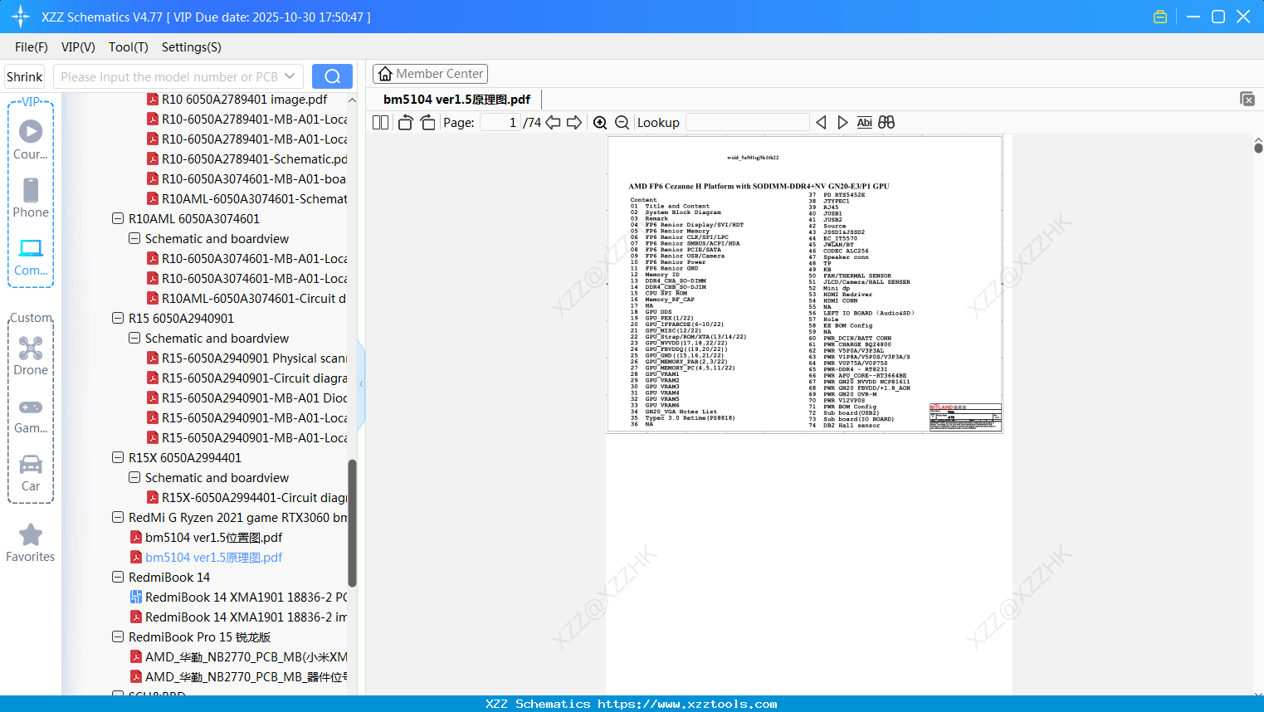Open the Courses category in the VIP sidebar

[x=31, y=139]
